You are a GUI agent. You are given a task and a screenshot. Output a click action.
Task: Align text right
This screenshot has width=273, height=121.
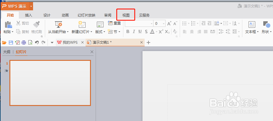point(199,32)
